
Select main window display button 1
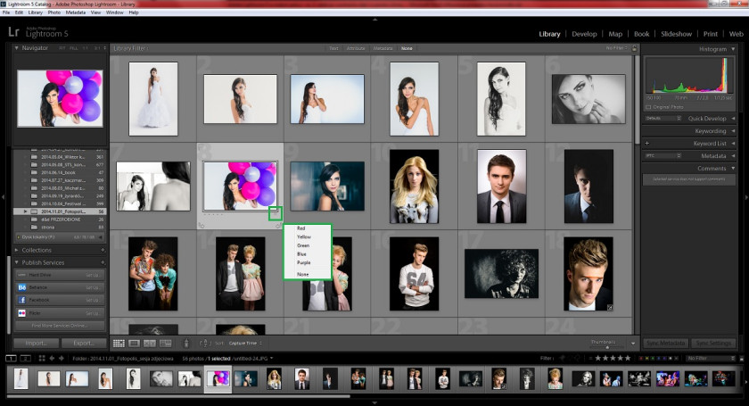click(x=11, y=358)
